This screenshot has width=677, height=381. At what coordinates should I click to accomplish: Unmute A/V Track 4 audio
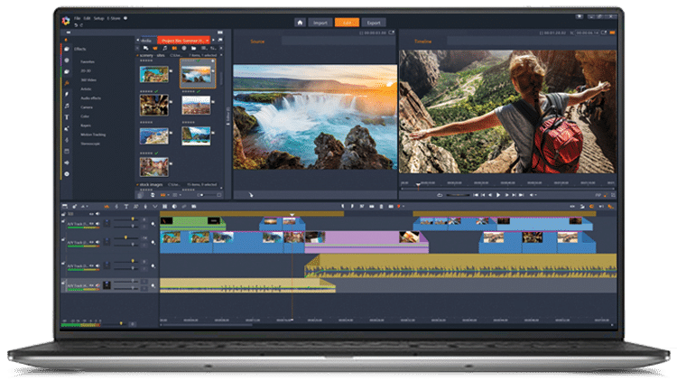97,285
